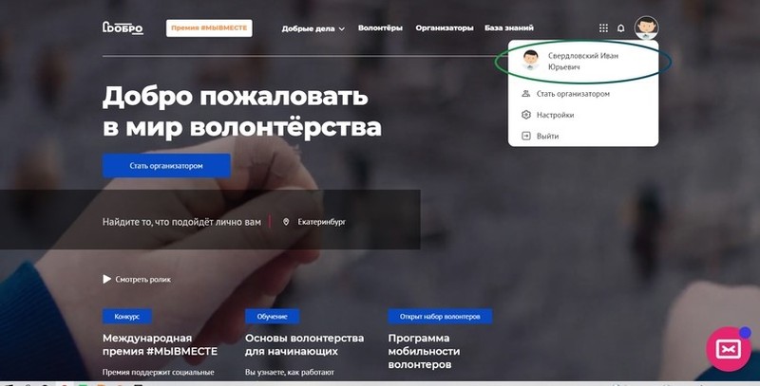Viewport: 760px width, 386px height.
Task: Open profile Свердловский Иван Юрьевич
Action: pyautogui.click(x=583, y=62)
